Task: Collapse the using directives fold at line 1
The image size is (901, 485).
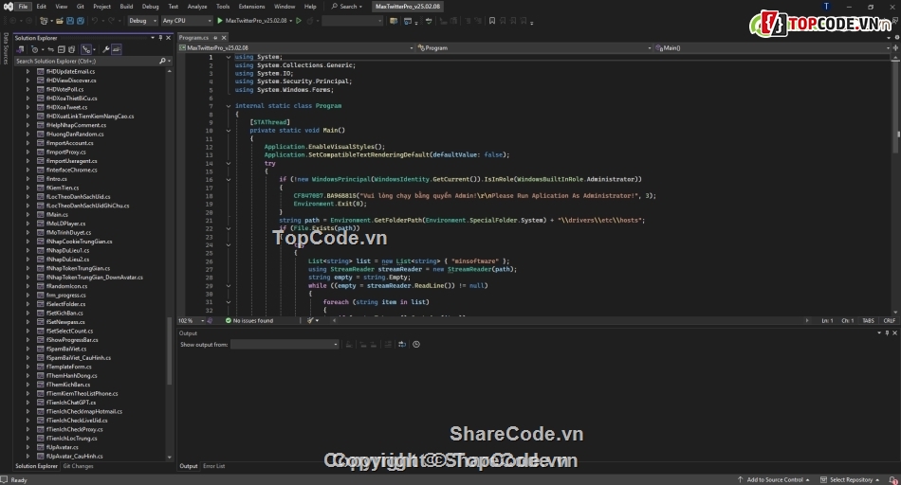Action: 229,57
